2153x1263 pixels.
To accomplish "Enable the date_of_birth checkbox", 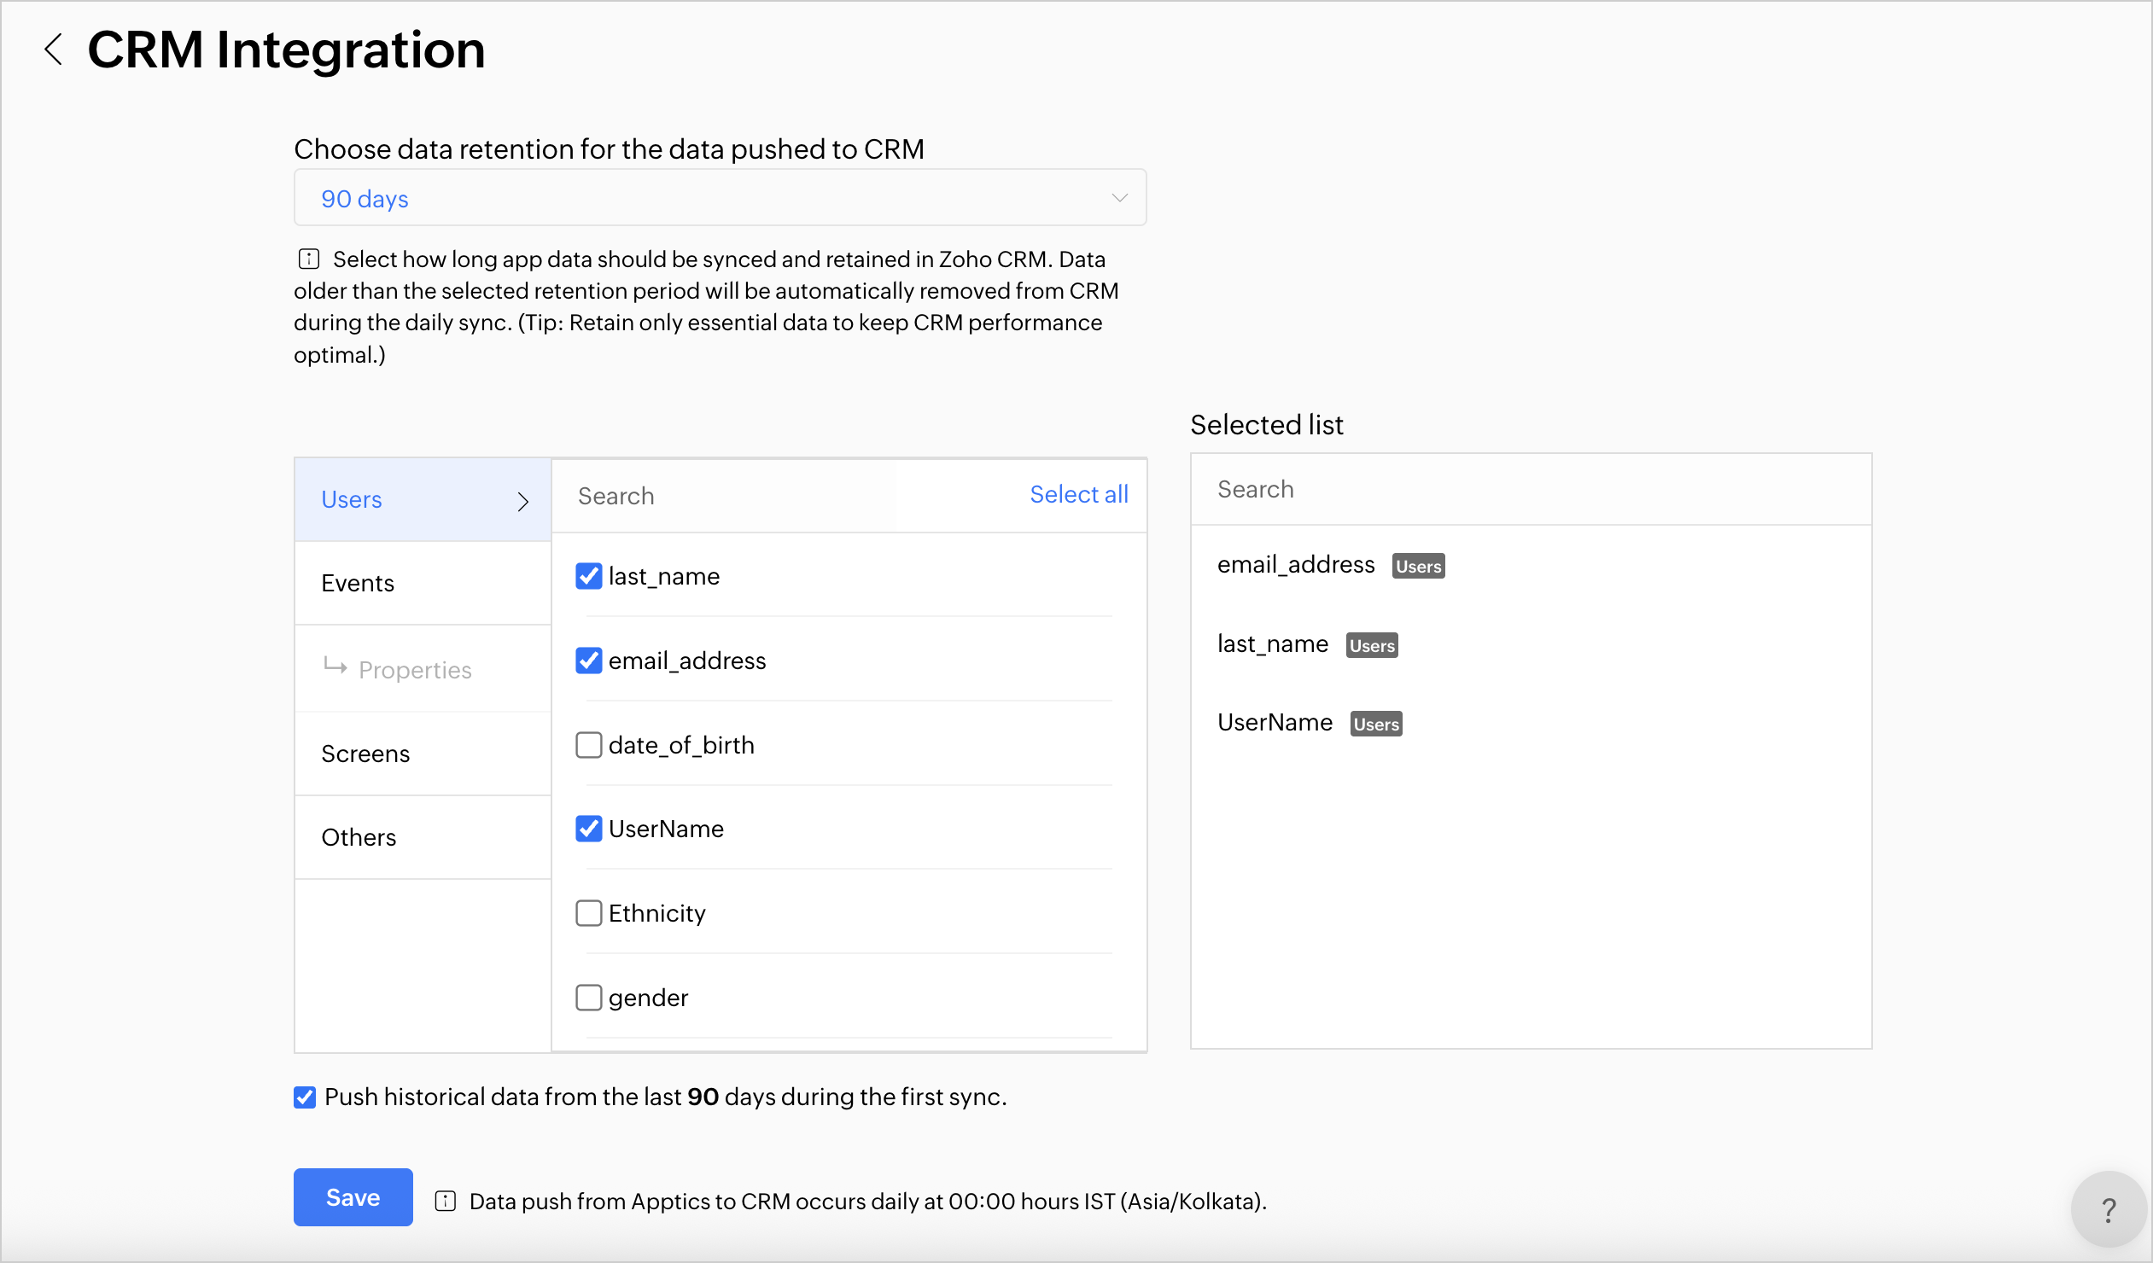I will 589,745.
